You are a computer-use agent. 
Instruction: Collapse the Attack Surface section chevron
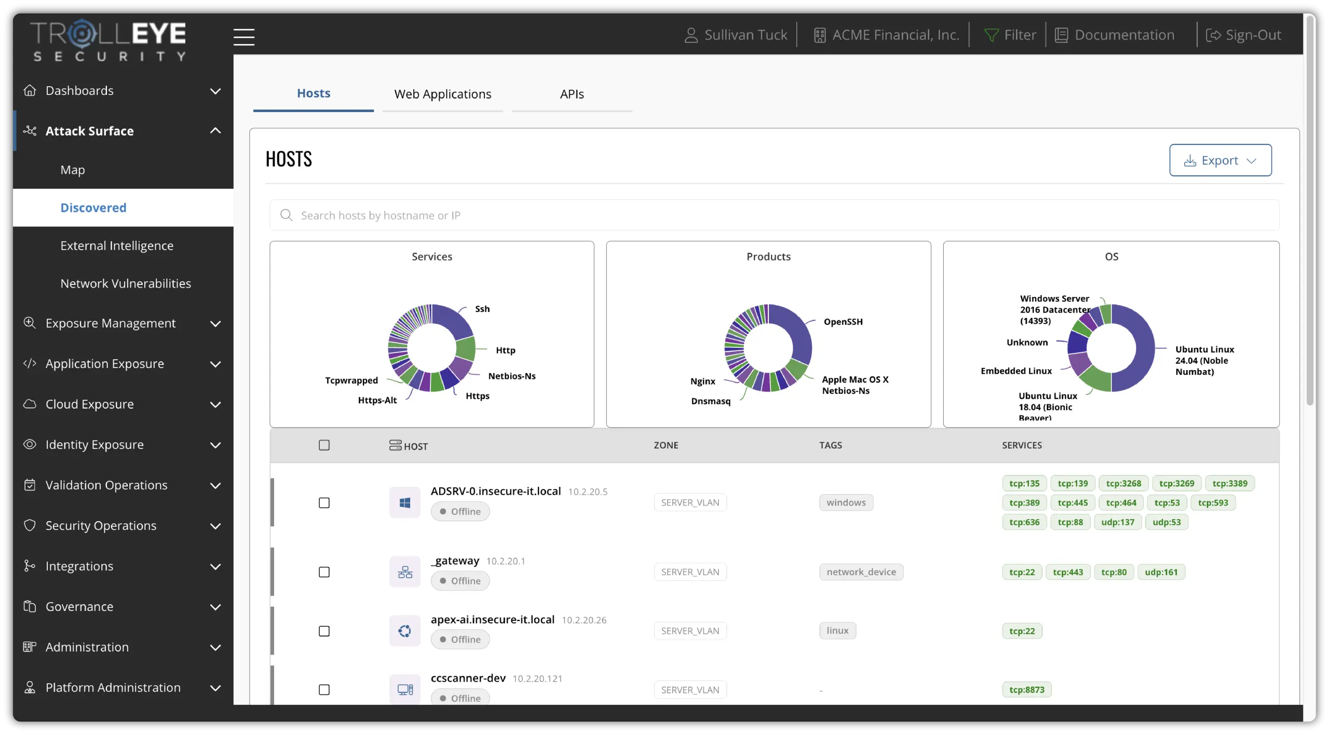(x=215, y=131)
